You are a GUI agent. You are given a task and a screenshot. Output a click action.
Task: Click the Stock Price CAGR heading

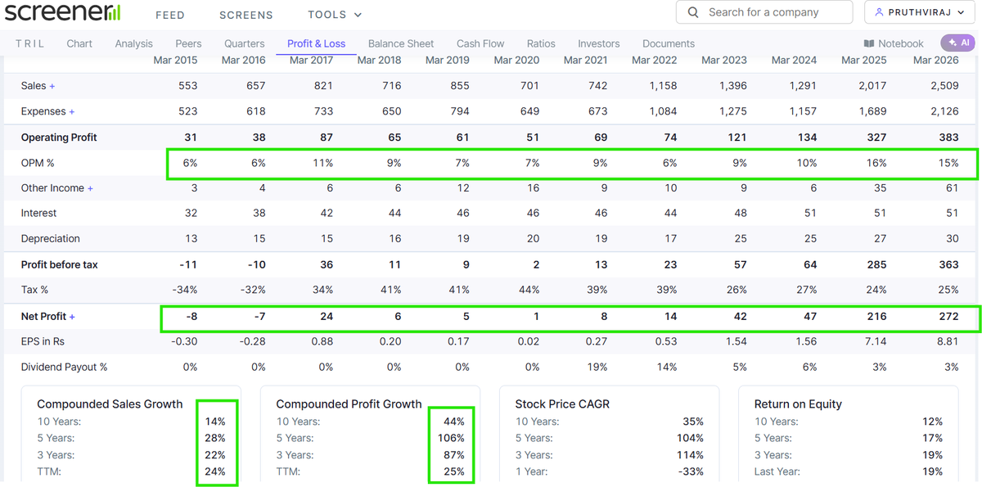562,404
